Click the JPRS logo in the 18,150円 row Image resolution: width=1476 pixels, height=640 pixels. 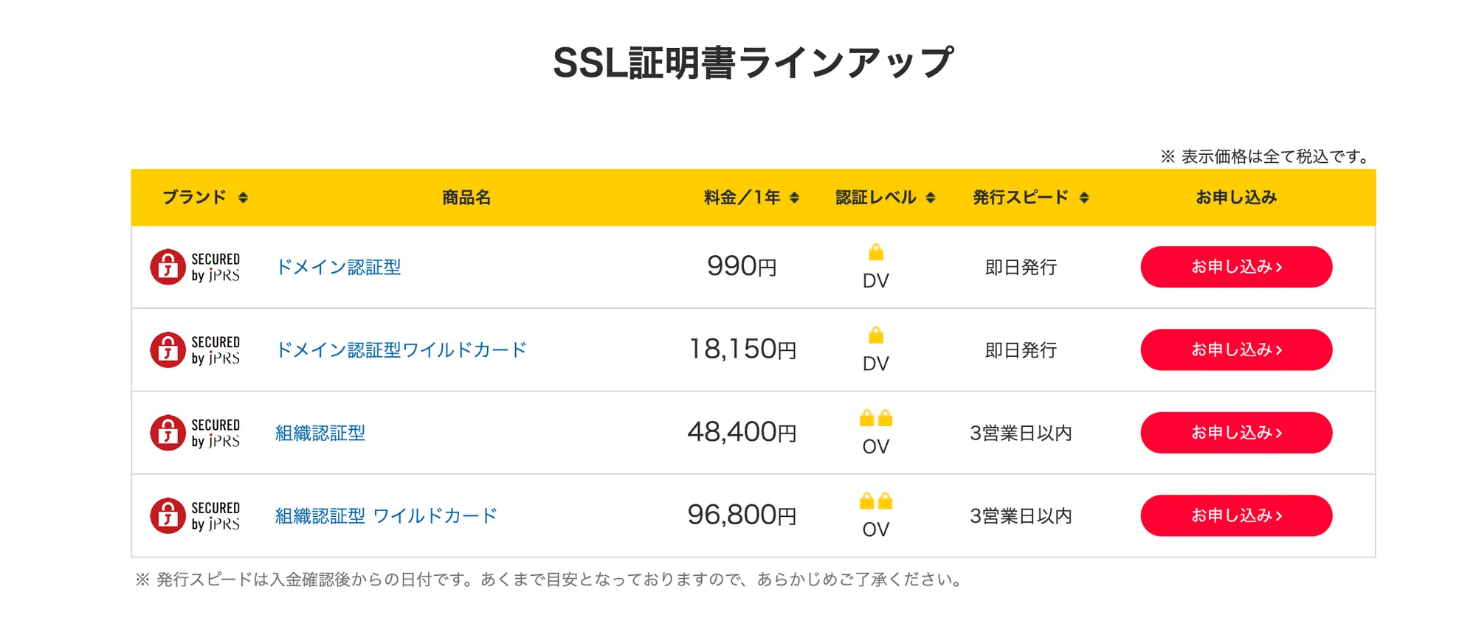195,350
